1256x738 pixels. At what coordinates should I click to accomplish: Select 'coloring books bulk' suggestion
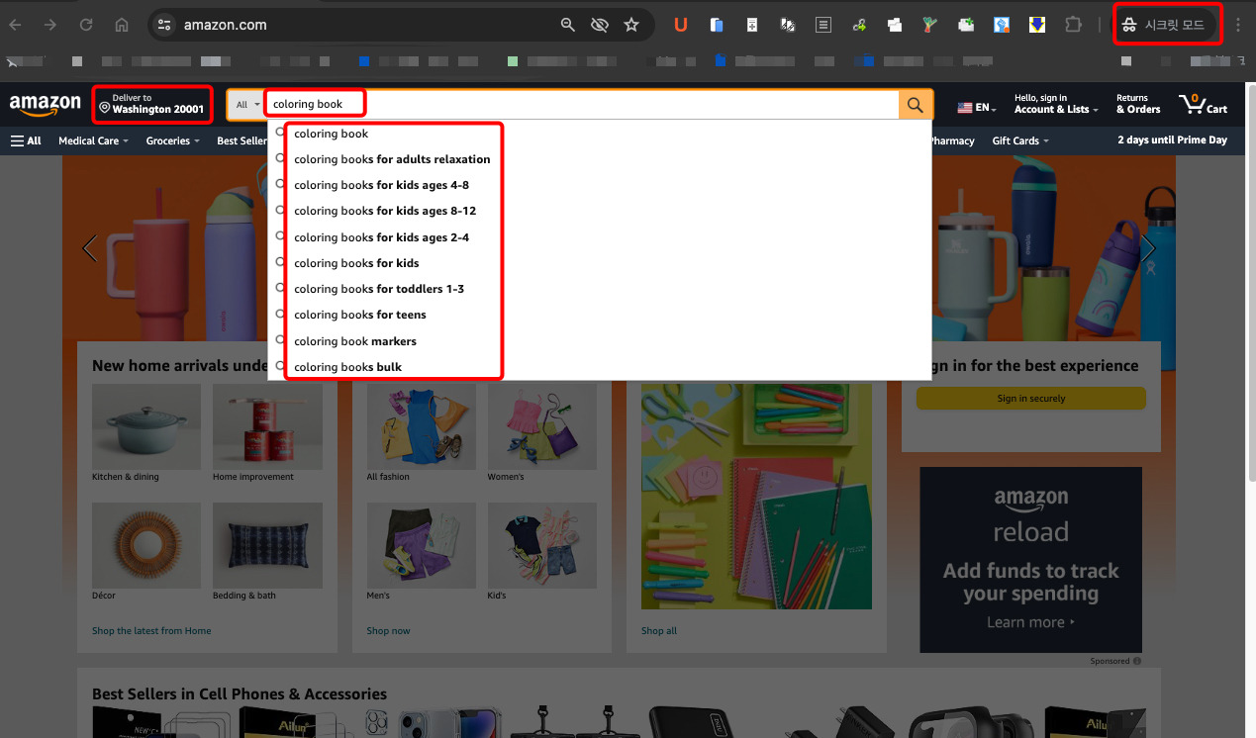pyautogui.click(x=600, y=367)
